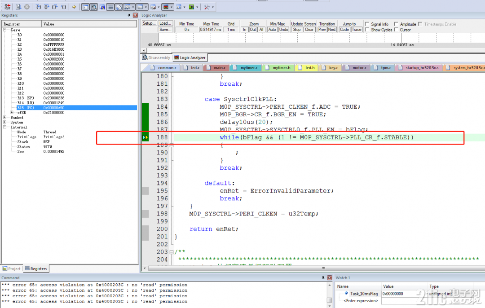Close the Registers panel
485x308 pixels.
tap(135, 15)
